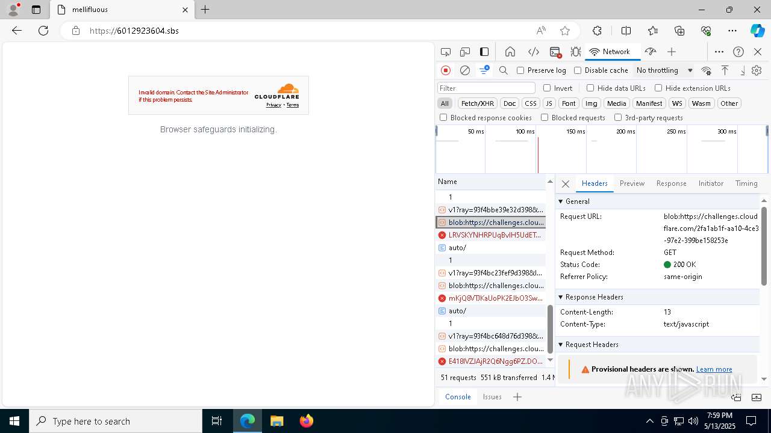Image resolution: width=771 pixels, height=433 pixels.
Task: Clear the network log
Action: coord(465,70)
